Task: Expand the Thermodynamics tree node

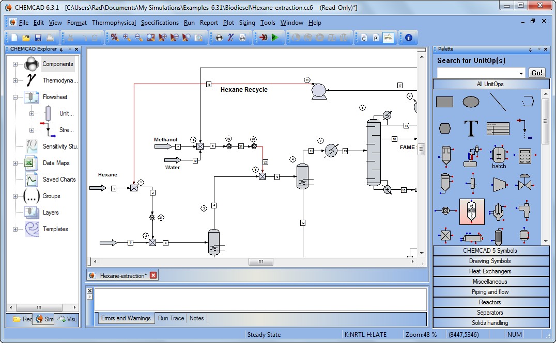Action: [x=16, y=80]
